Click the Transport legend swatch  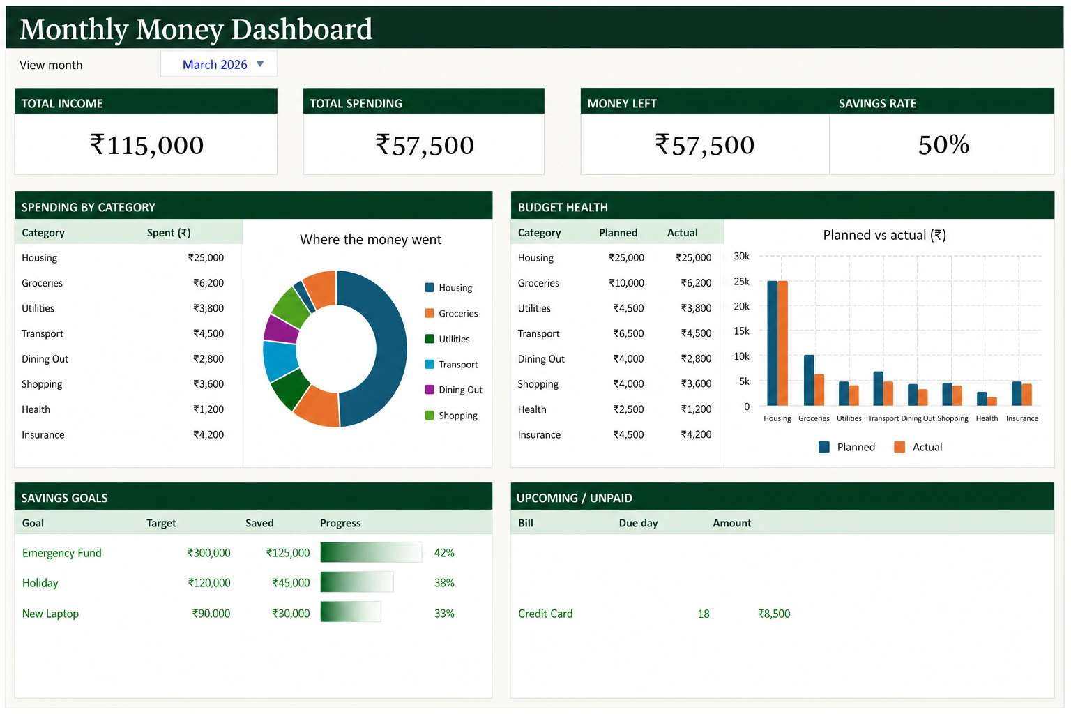(430, 364)
